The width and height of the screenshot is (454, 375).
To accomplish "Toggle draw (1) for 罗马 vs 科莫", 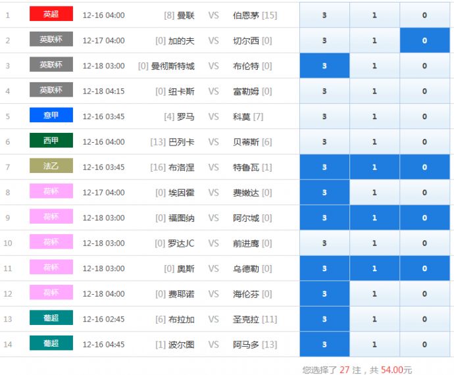I will click(x=374, y=116).
